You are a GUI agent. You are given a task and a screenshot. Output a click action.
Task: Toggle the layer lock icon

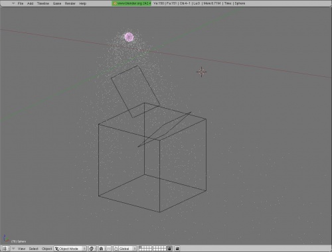point(169,249)
